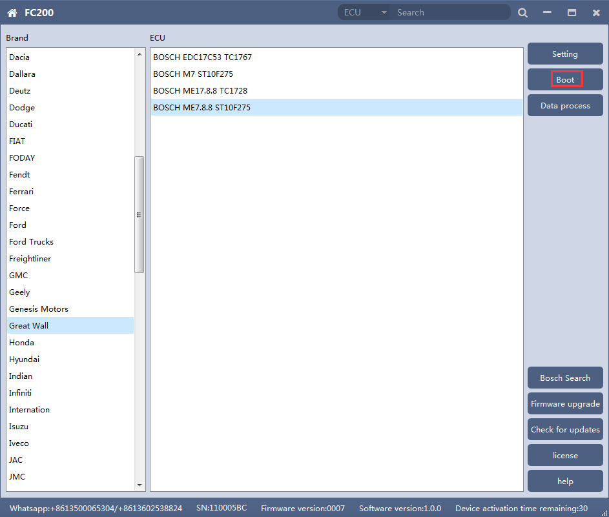Select the Dallara brand

(x=70, y=74)
